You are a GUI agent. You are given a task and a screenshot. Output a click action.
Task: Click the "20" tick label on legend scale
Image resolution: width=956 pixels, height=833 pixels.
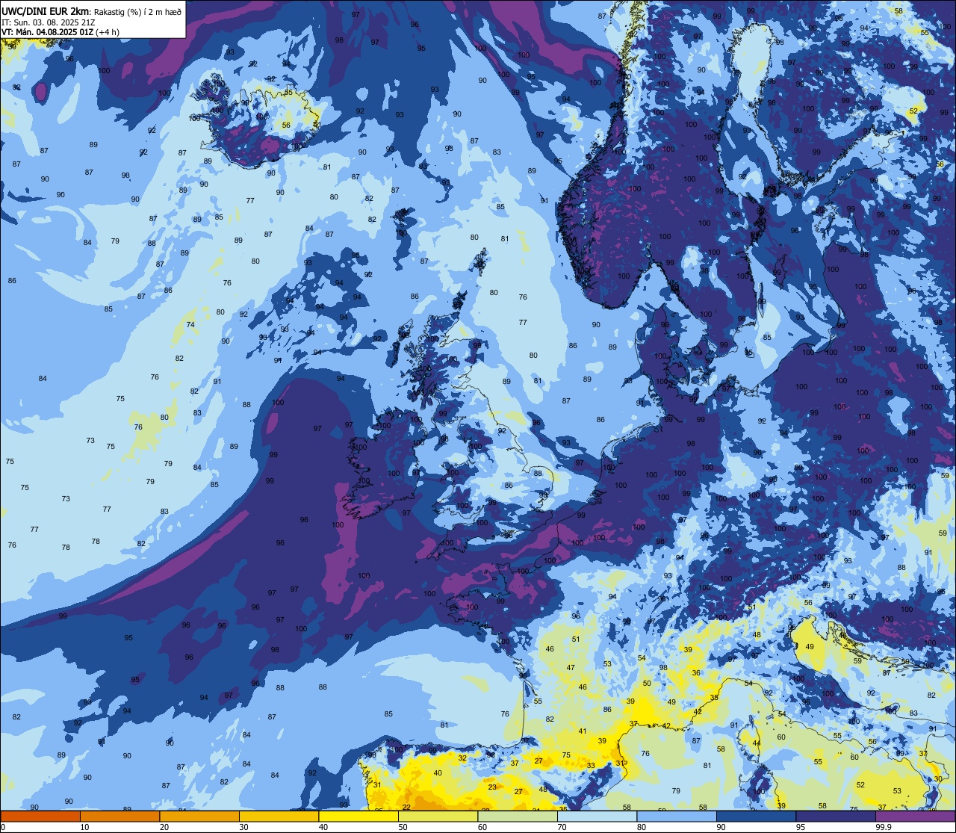164,827
